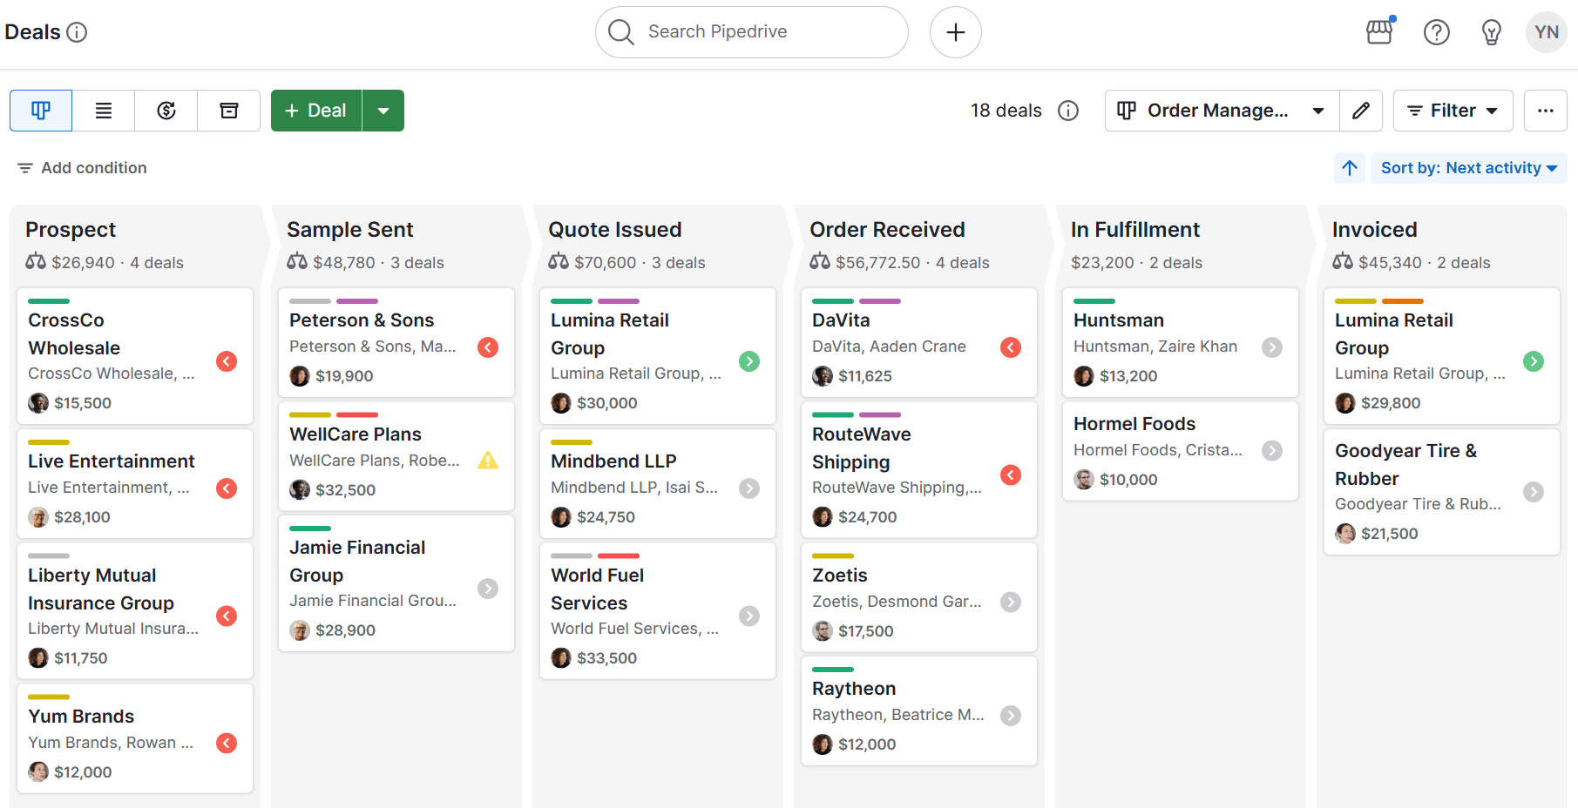
Task: Open the Filter dropdown
Action: pyautogui.click(x=1453, y=111)
